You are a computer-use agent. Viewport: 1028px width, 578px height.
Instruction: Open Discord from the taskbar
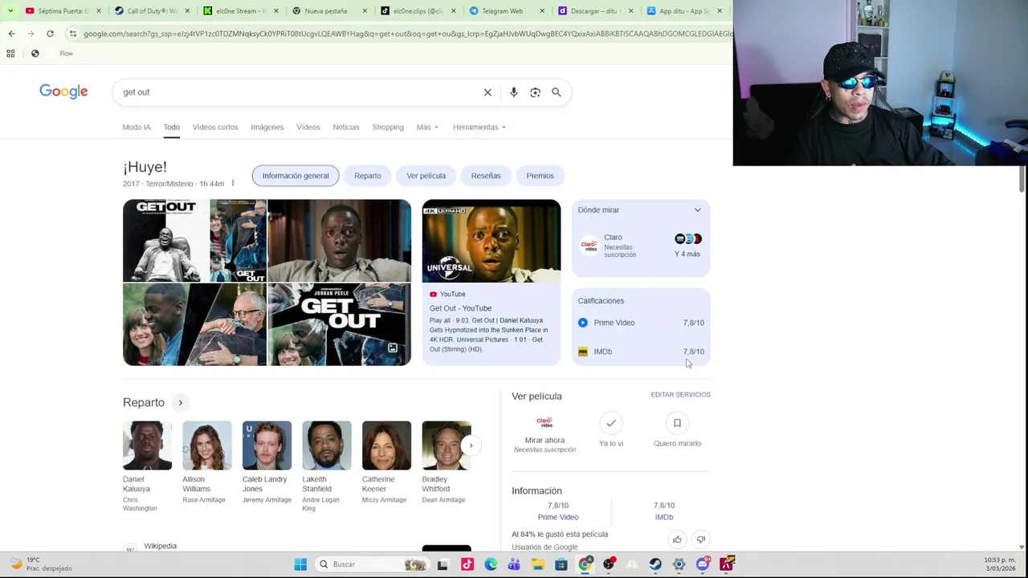tap(703, 564)
